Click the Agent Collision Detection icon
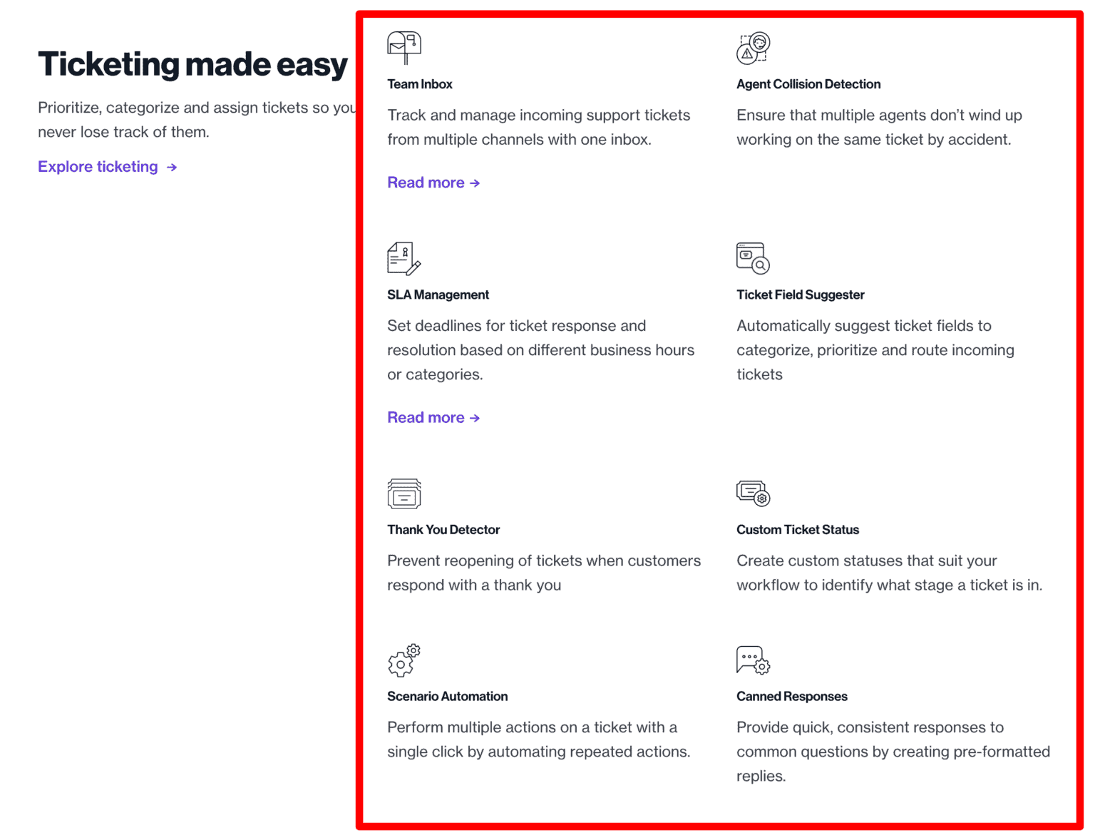 tap(752, 47)
